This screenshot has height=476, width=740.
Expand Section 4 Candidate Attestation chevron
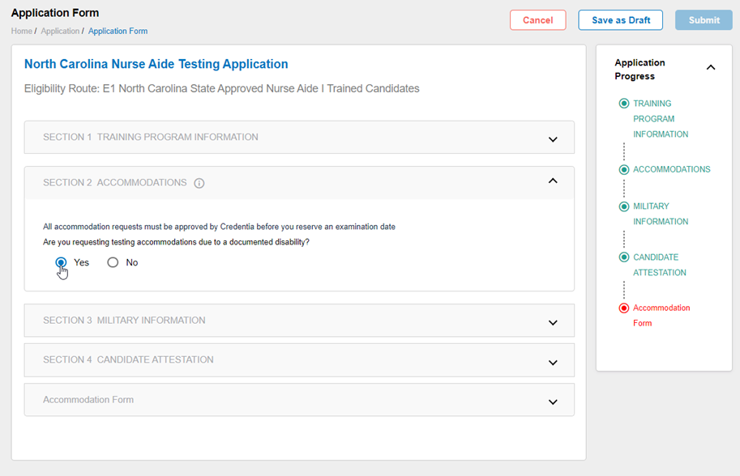[553, 363]
